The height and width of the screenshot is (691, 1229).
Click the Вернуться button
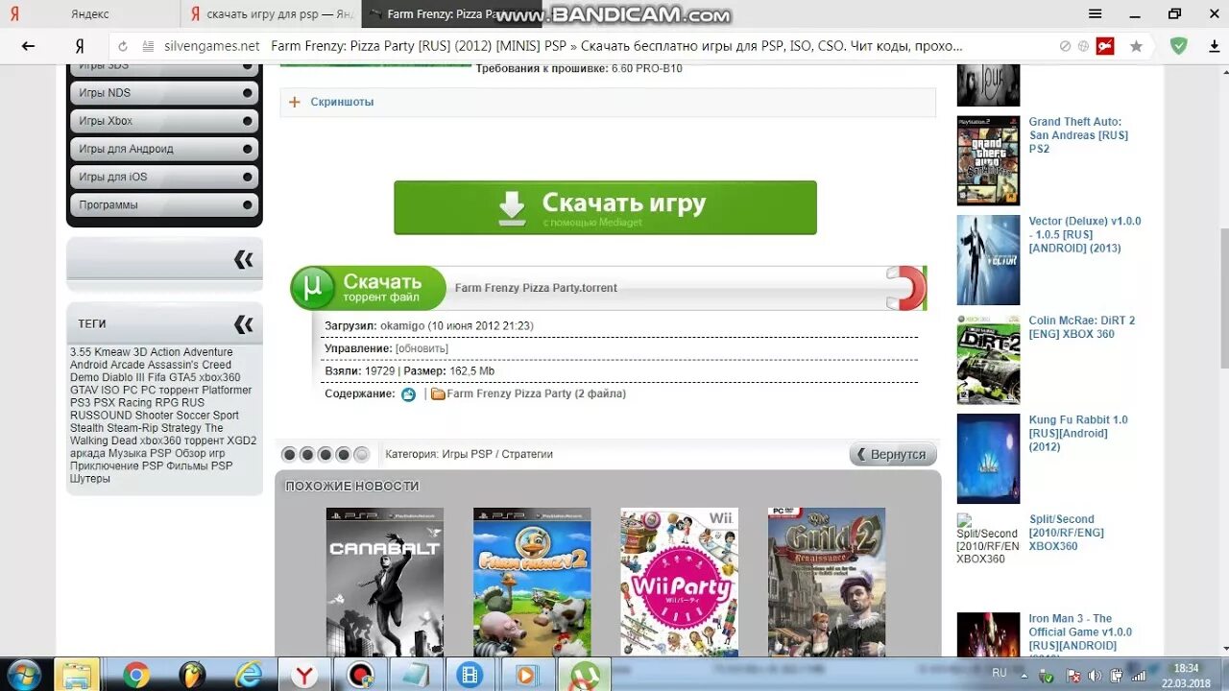[893, 454]
